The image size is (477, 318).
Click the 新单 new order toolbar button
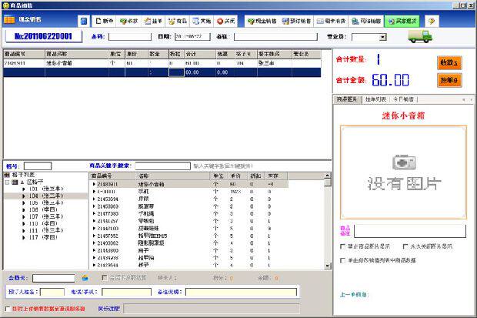(104, 21)
